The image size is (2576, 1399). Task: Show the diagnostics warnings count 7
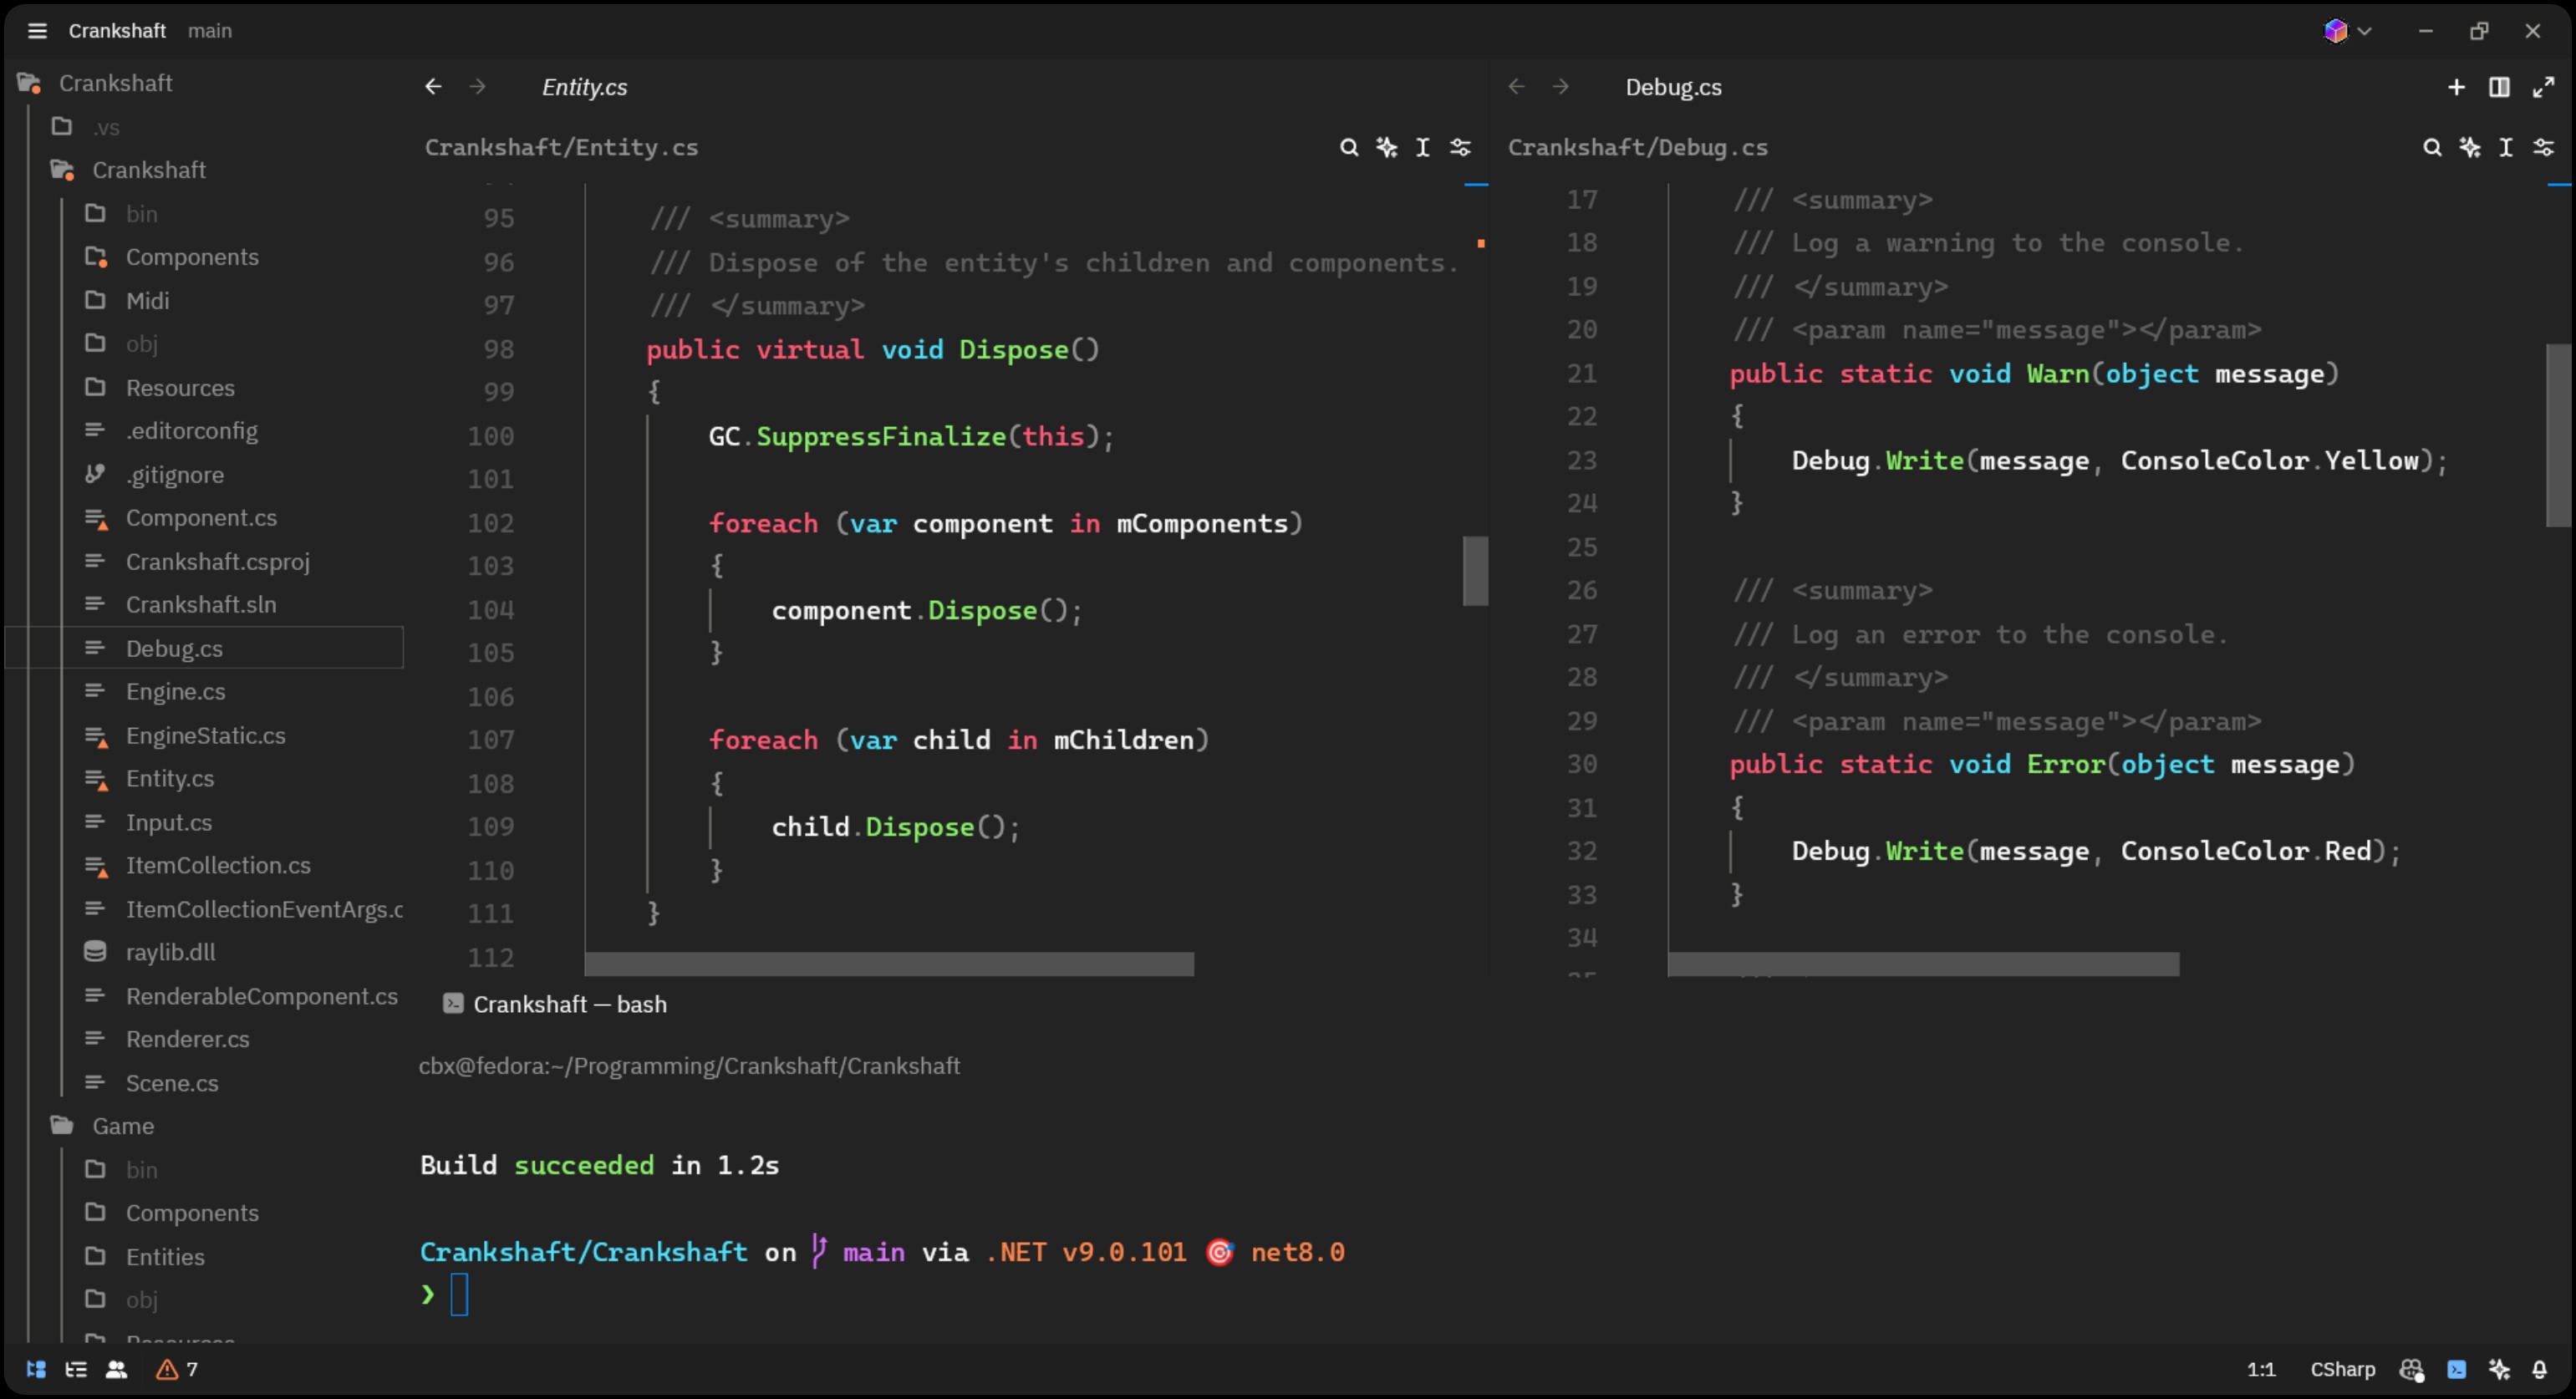(x=177, y=1370)
